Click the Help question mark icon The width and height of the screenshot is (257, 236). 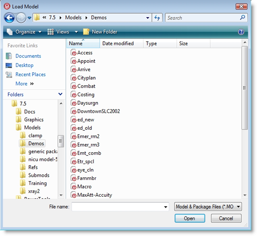[241, 32]
